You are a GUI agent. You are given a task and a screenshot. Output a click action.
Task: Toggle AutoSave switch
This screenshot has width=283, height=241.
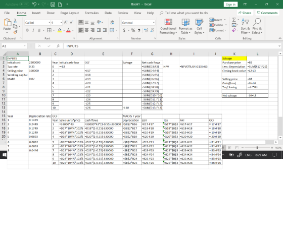tap(24, 4)
